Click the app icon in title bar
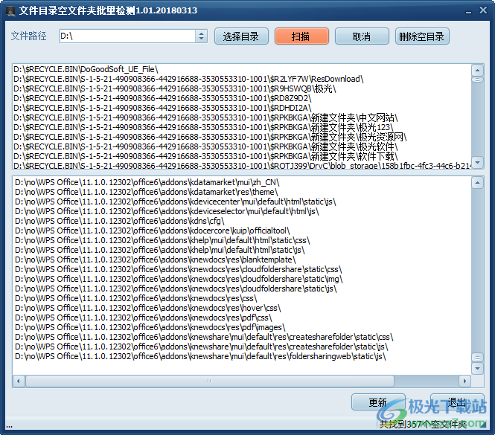The image size is (495, 435). coord(10,9)
